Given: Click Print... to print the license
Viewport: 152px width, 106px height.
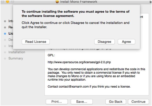Looking at the screenshot, I should (x=56, y=102).
